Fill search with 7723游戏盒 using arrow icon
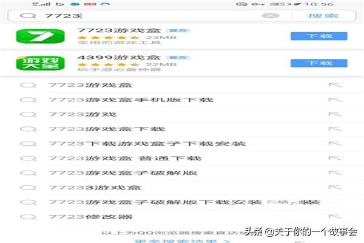 coord(334,86)
